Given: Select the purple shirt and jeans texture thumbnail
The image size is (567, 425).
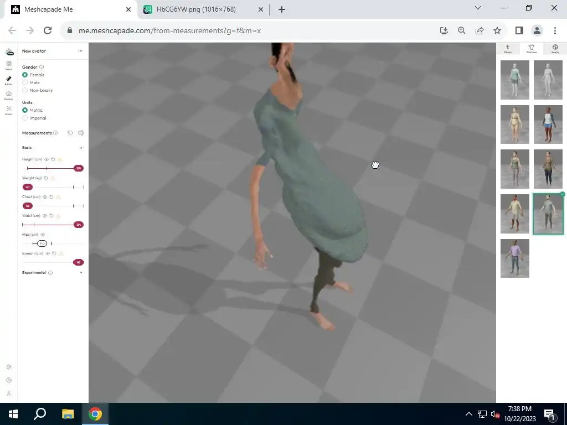Looking at the screenshot, I should point(514,258).
